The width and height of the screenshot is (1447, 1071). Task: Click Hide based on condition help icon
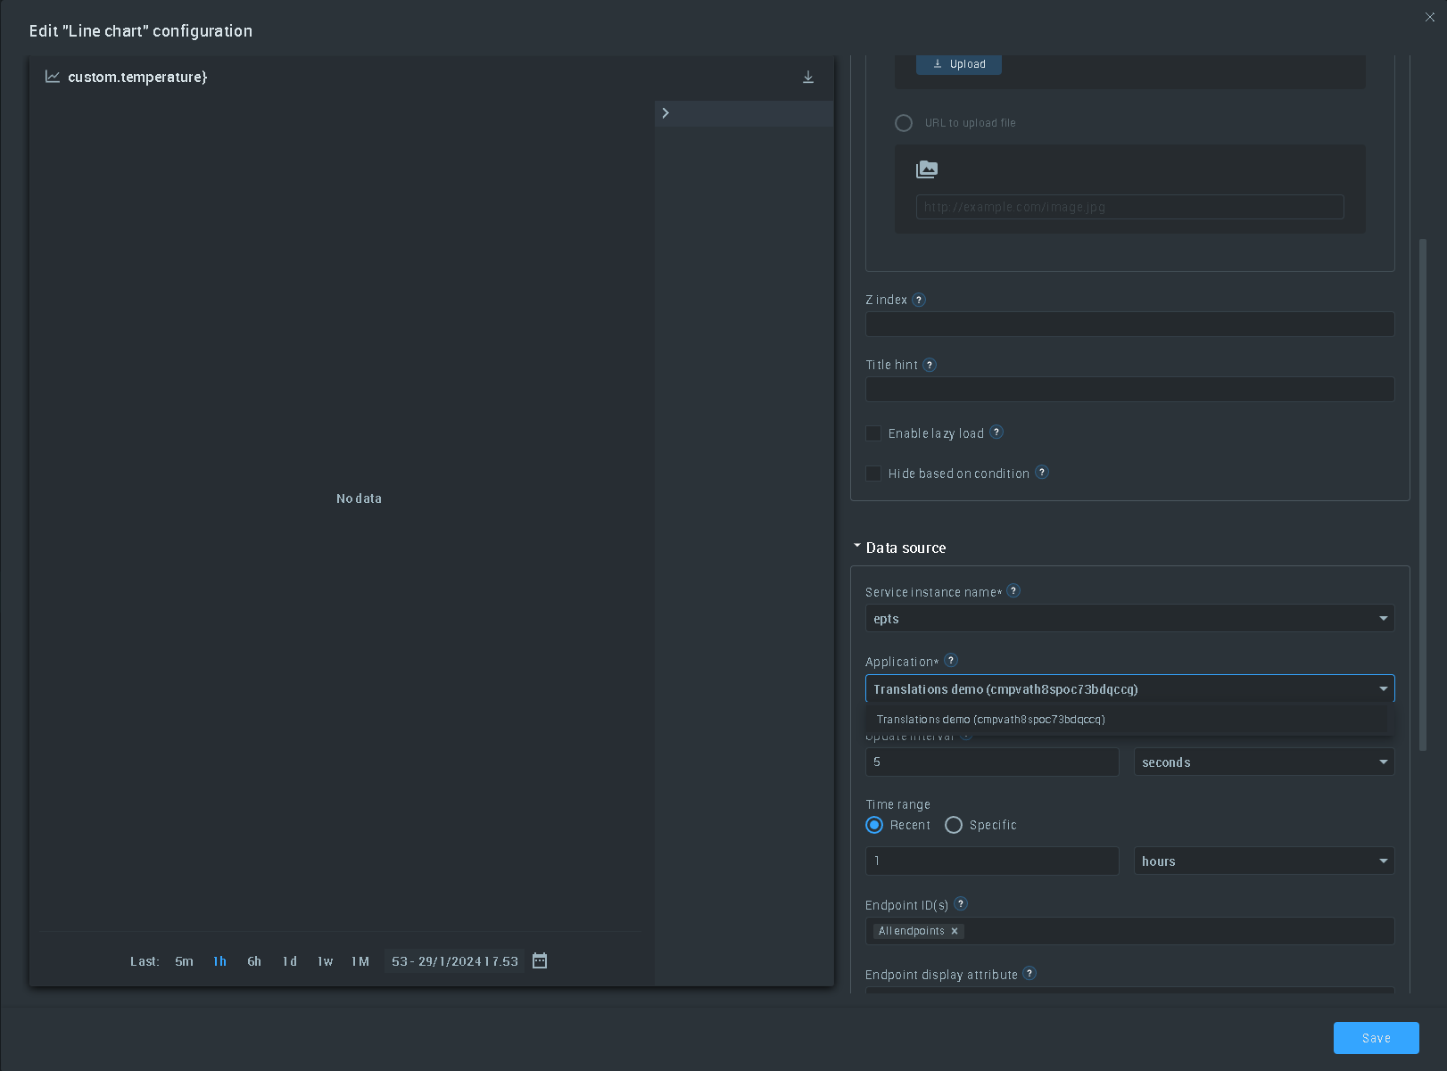coord(1042,473)
